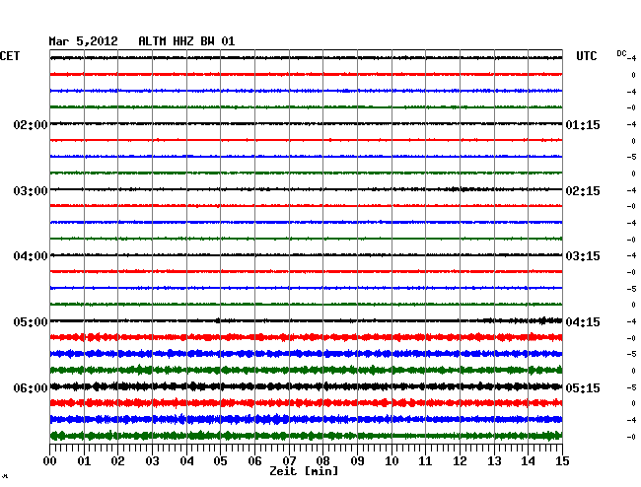Click the black trace on the 06:00 row

pos(306,386)
